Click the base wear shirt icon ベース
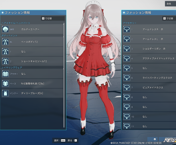This screenshot has width=176, height=145. pos(5,84)
